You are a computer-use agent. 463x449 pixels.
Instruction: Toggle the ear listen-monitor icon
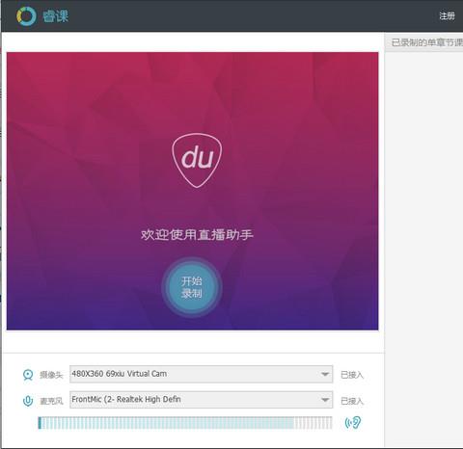(353, 423)
